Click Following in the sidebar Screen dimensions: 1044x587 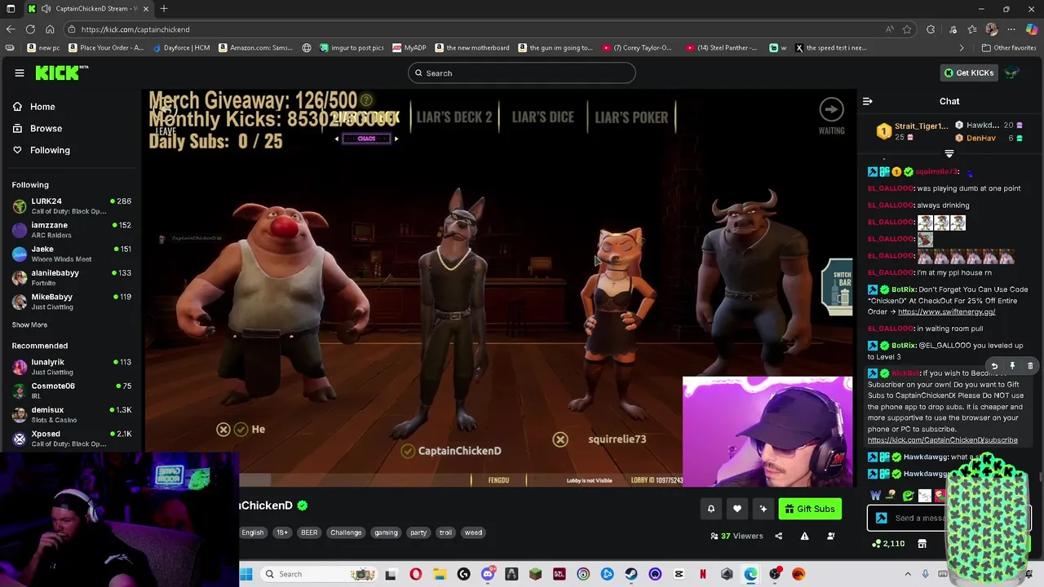pyautogui.click(x=50, y=150)
